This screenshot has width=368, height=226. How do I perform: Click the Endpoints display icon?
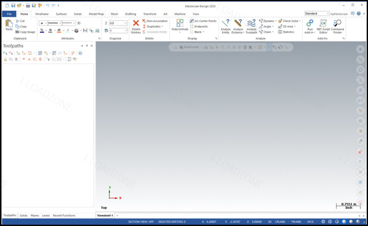pyautogui.click(x=192, y=26)
